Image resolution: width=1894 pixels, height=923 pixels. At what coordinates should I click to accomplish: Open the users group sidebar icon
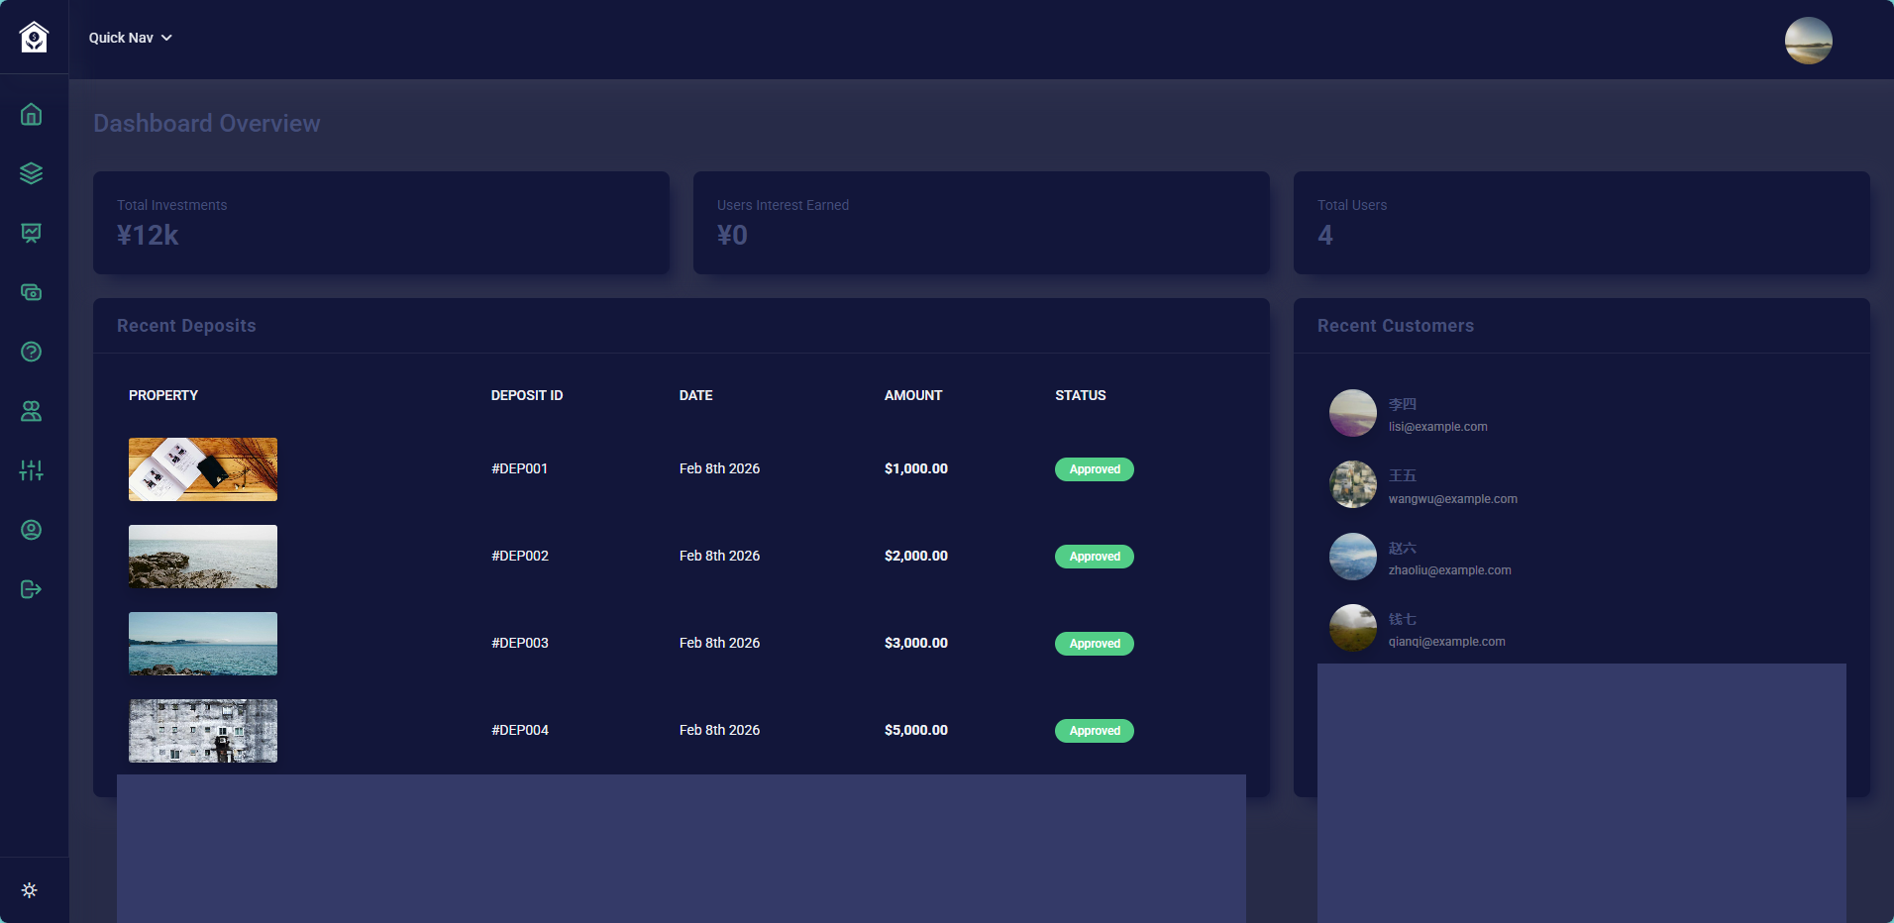[32, 411]
